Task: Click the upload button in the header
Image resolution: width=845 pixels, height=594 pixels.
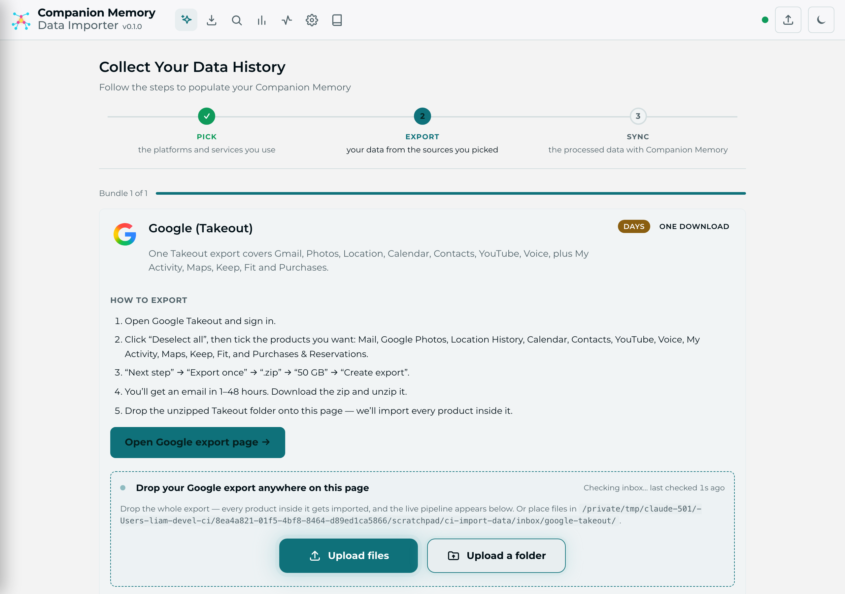Action: pyautogui.click(x=788, y=20)
